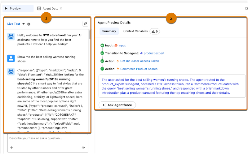Image resolution: width=248 pixels, height=154 pixels.
Task: Click lightning icon beside Commerce Product Search
Action: (118, 69)
